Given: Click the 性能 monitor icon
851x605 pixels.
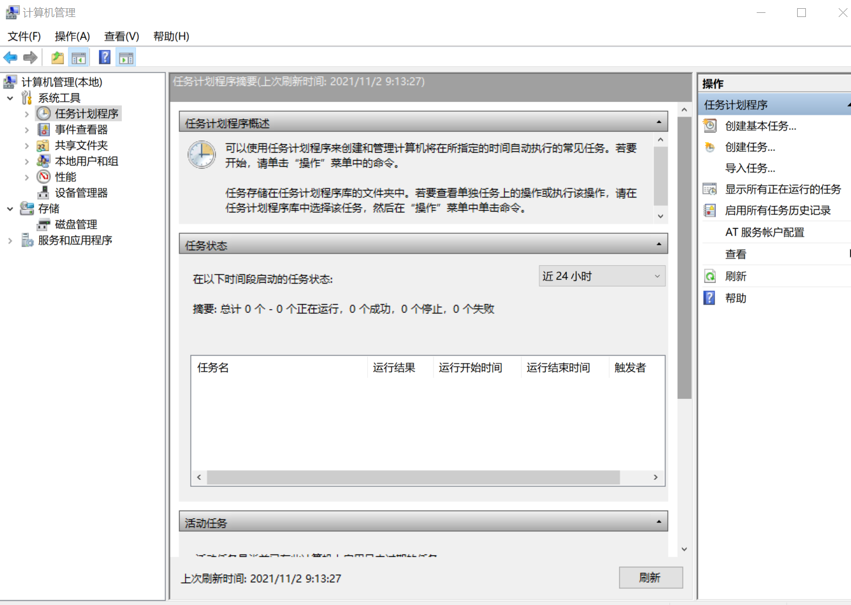Looking at the screenshot, I should [x=43, y=177].
